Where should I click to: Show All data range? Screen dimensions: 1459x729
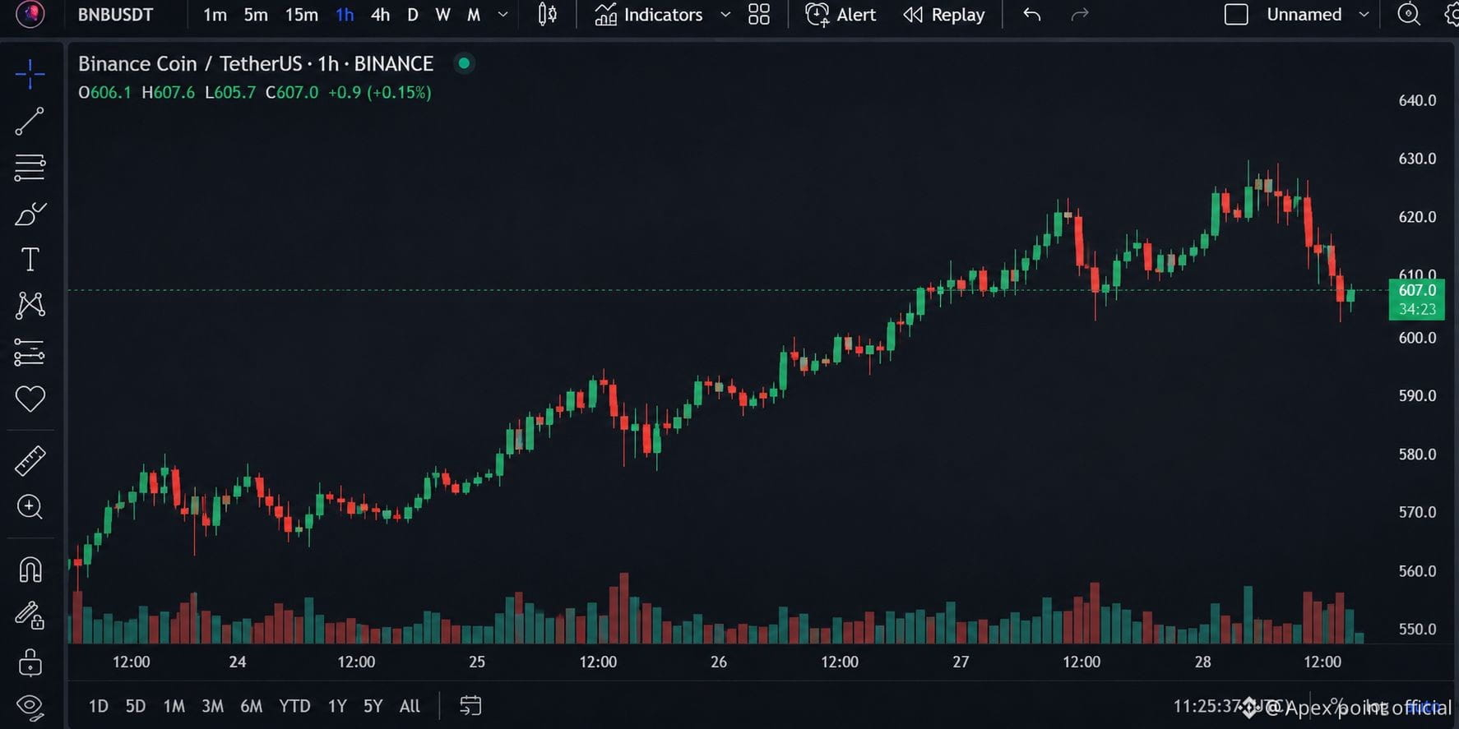(x=410, y=706)
